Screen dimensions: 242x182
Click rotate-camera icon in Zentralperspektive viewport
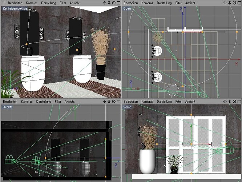point(114,3)
